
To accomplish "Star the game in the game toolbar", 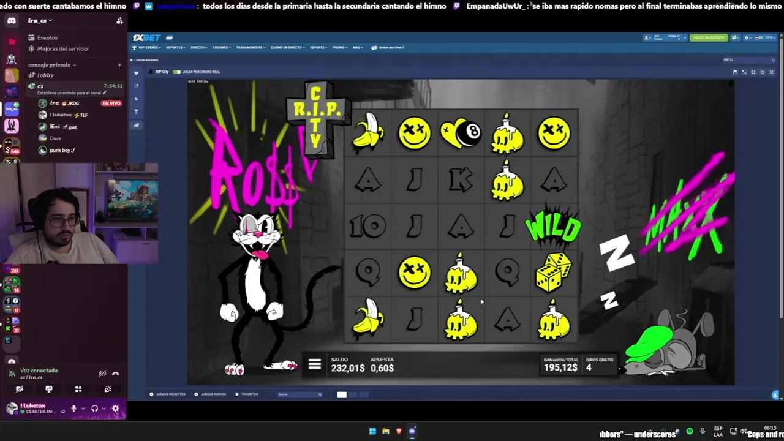I will (763, 72).
